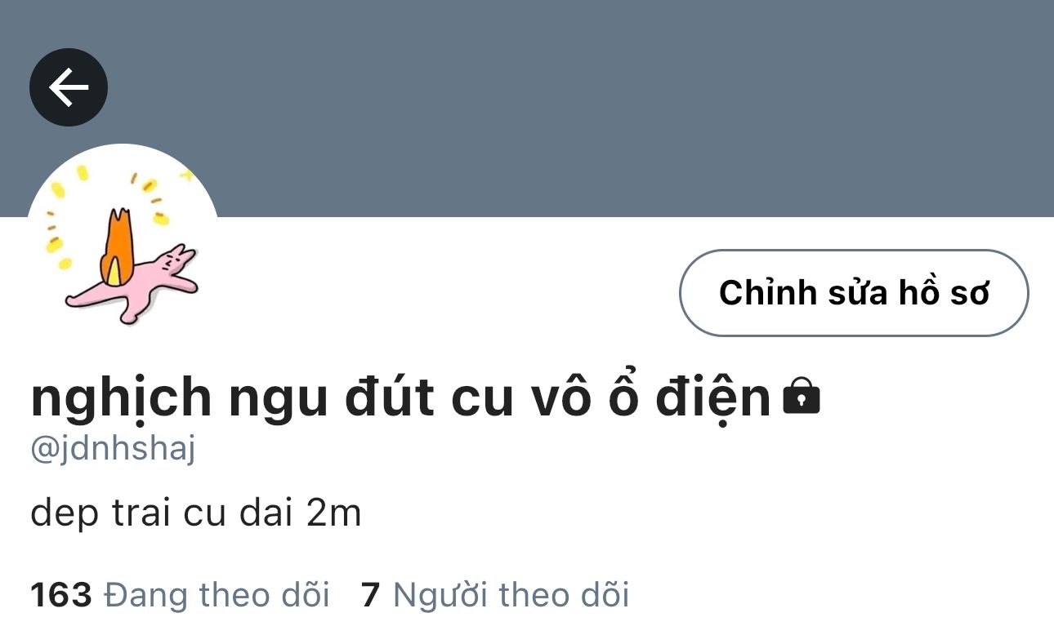Click the orange flame in the avatar
Viewport: 1054px width, 644px height.
click(x=118, y=245)
